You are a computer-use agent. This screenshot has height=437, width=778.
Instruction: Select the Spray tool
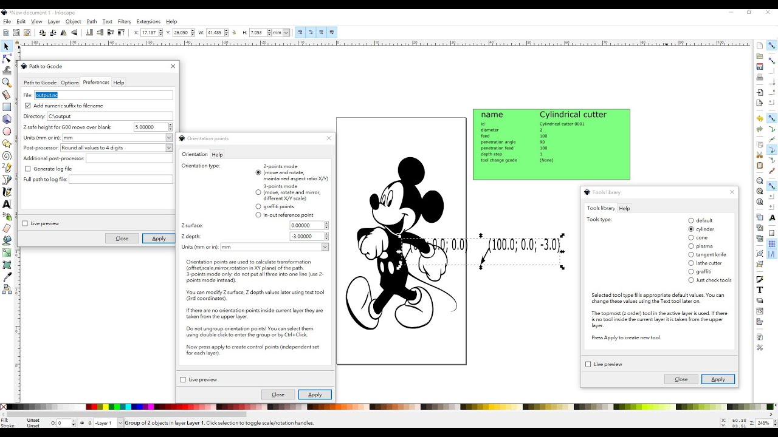tap(7, 216)
